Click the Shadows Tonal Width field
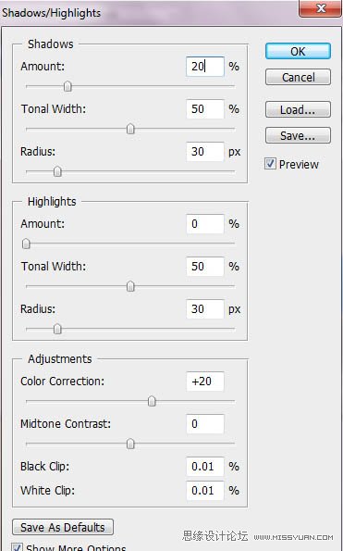Image resolution: width=343 pixels, height=551 pixels. [205, 109]
